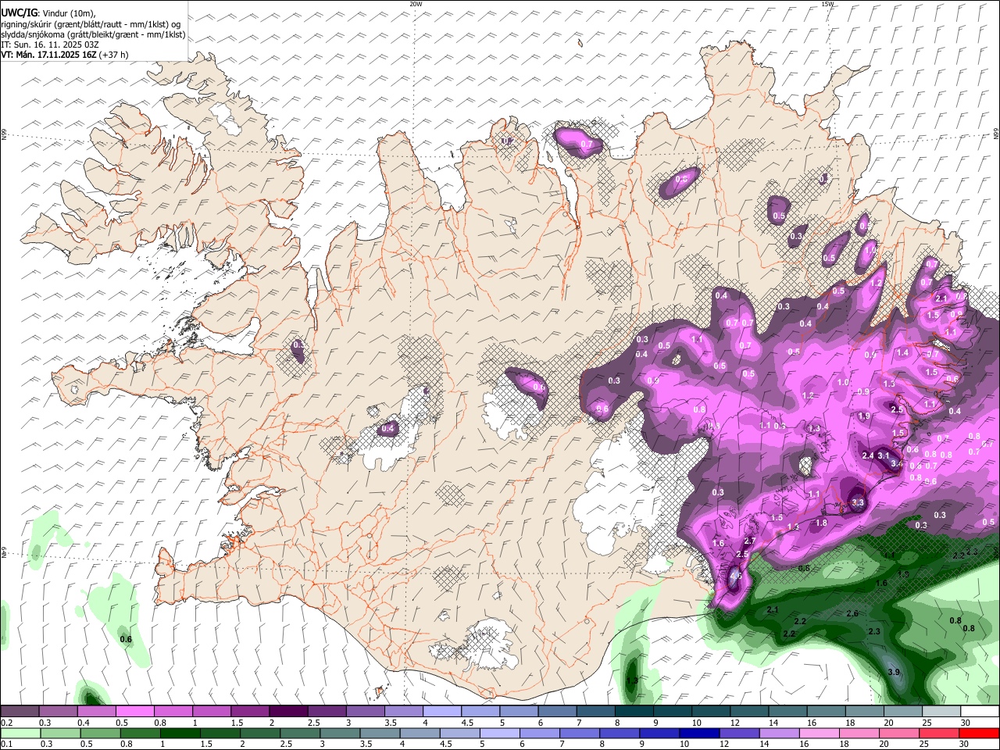This screenshot has width=1000, height=750.
Task: Select the 2.4 value next to 3.1
Action: tap(867, 455)
